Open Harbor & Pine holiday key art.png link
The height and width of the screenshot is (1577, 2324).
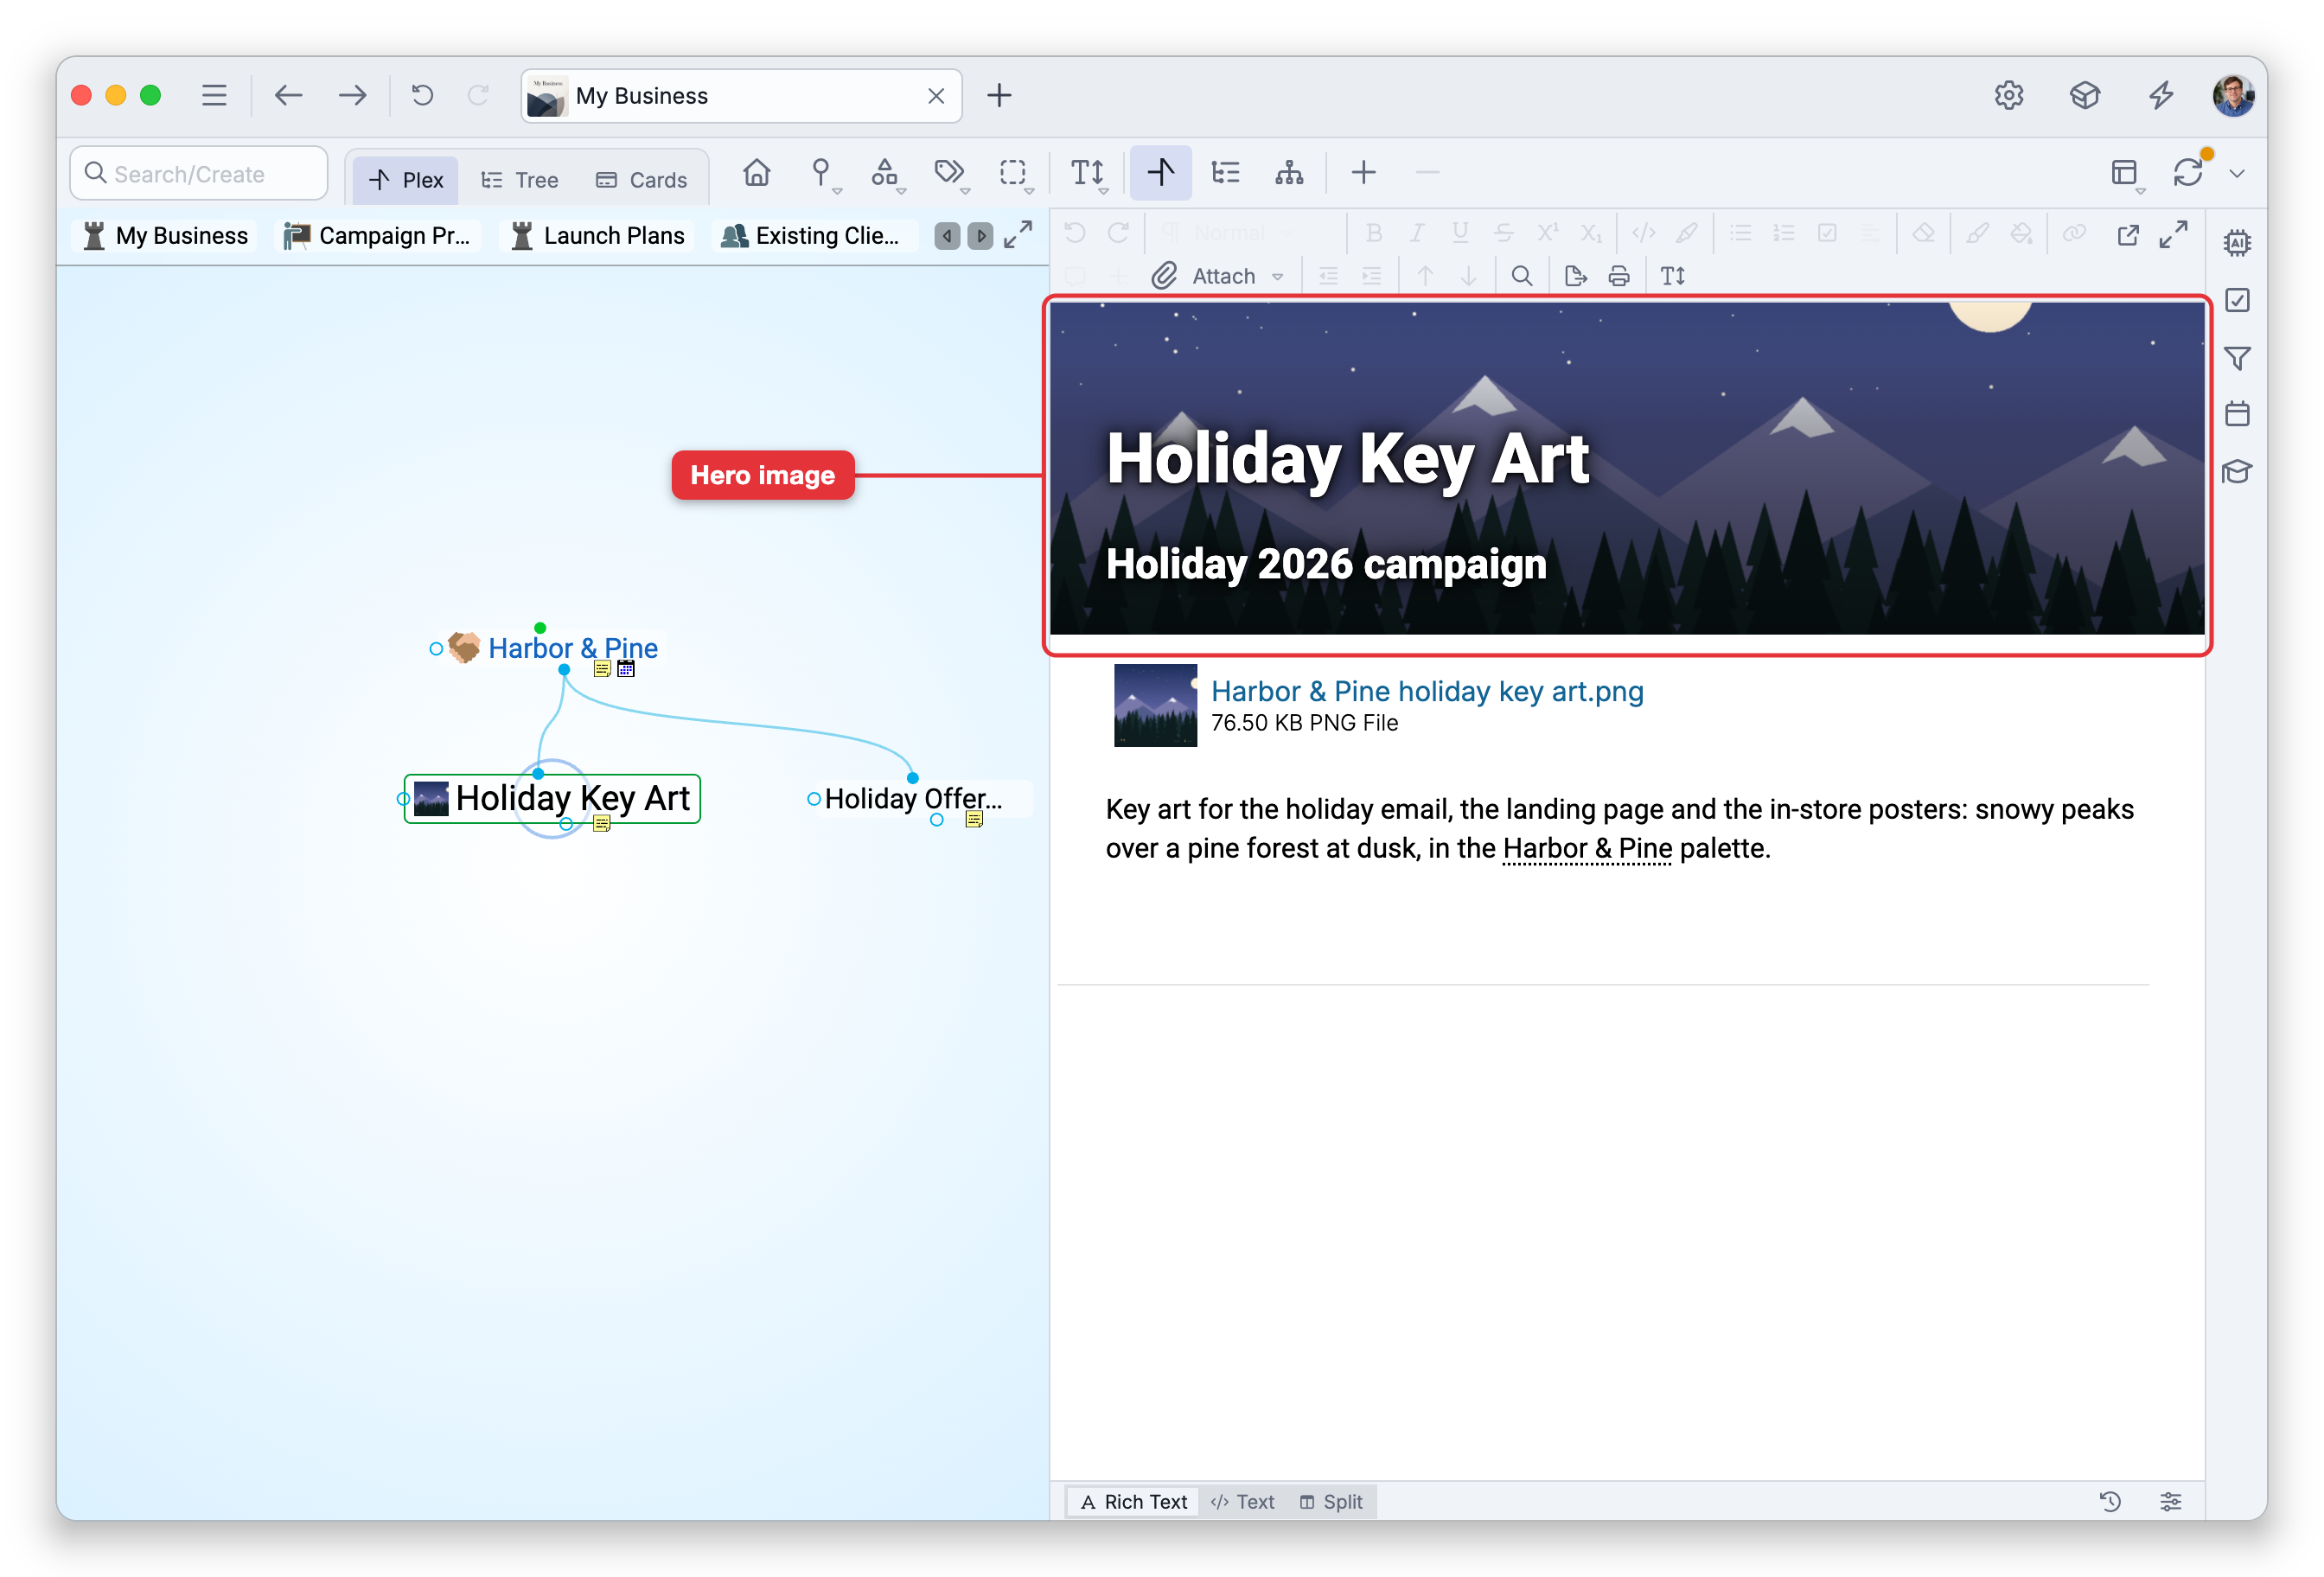pyautogui.click(x=1427, y=691)
